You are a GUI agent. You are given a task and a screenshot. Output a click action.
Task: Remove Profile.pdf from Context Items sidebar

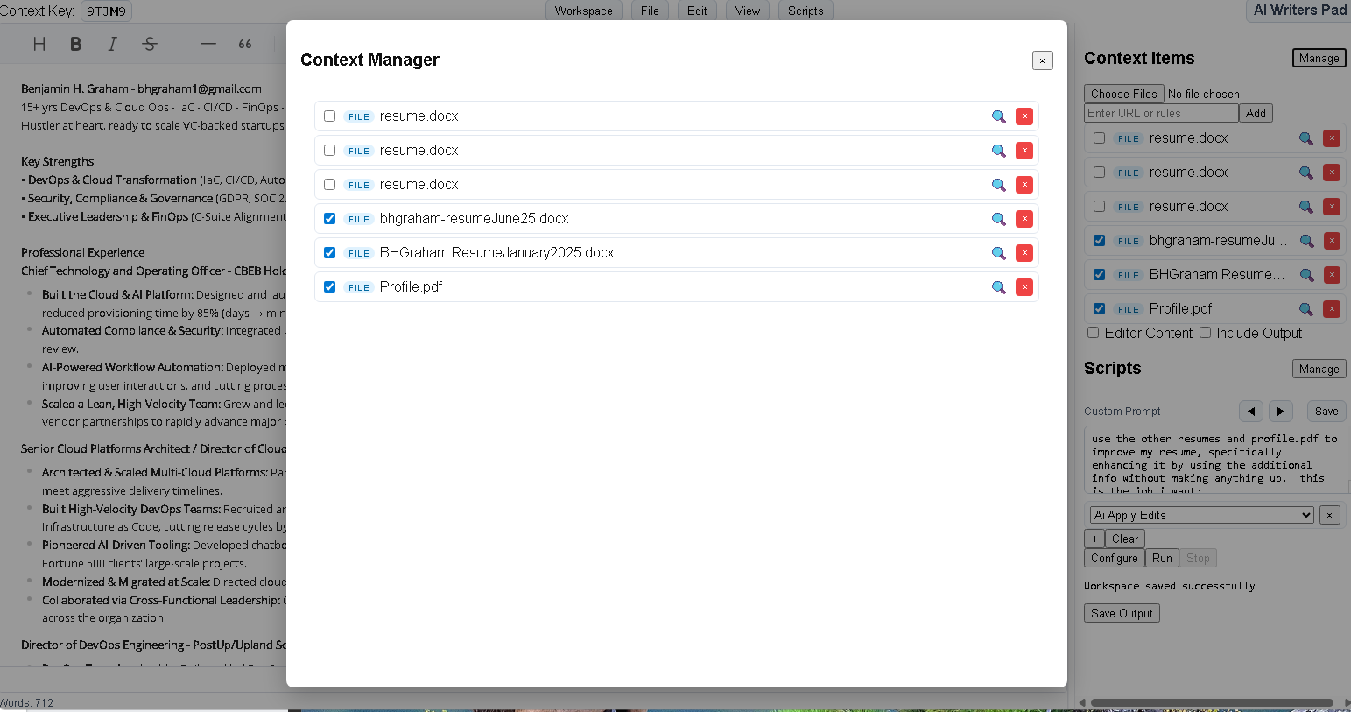[x=1332, y=309]
